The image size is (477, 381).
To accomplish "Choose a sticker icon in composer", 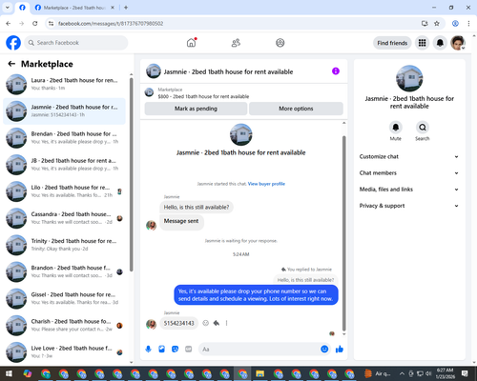I will pos(175,350).
